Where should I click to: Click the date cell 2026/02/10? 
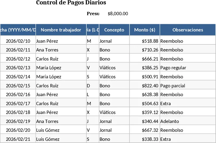pos(18,41)
